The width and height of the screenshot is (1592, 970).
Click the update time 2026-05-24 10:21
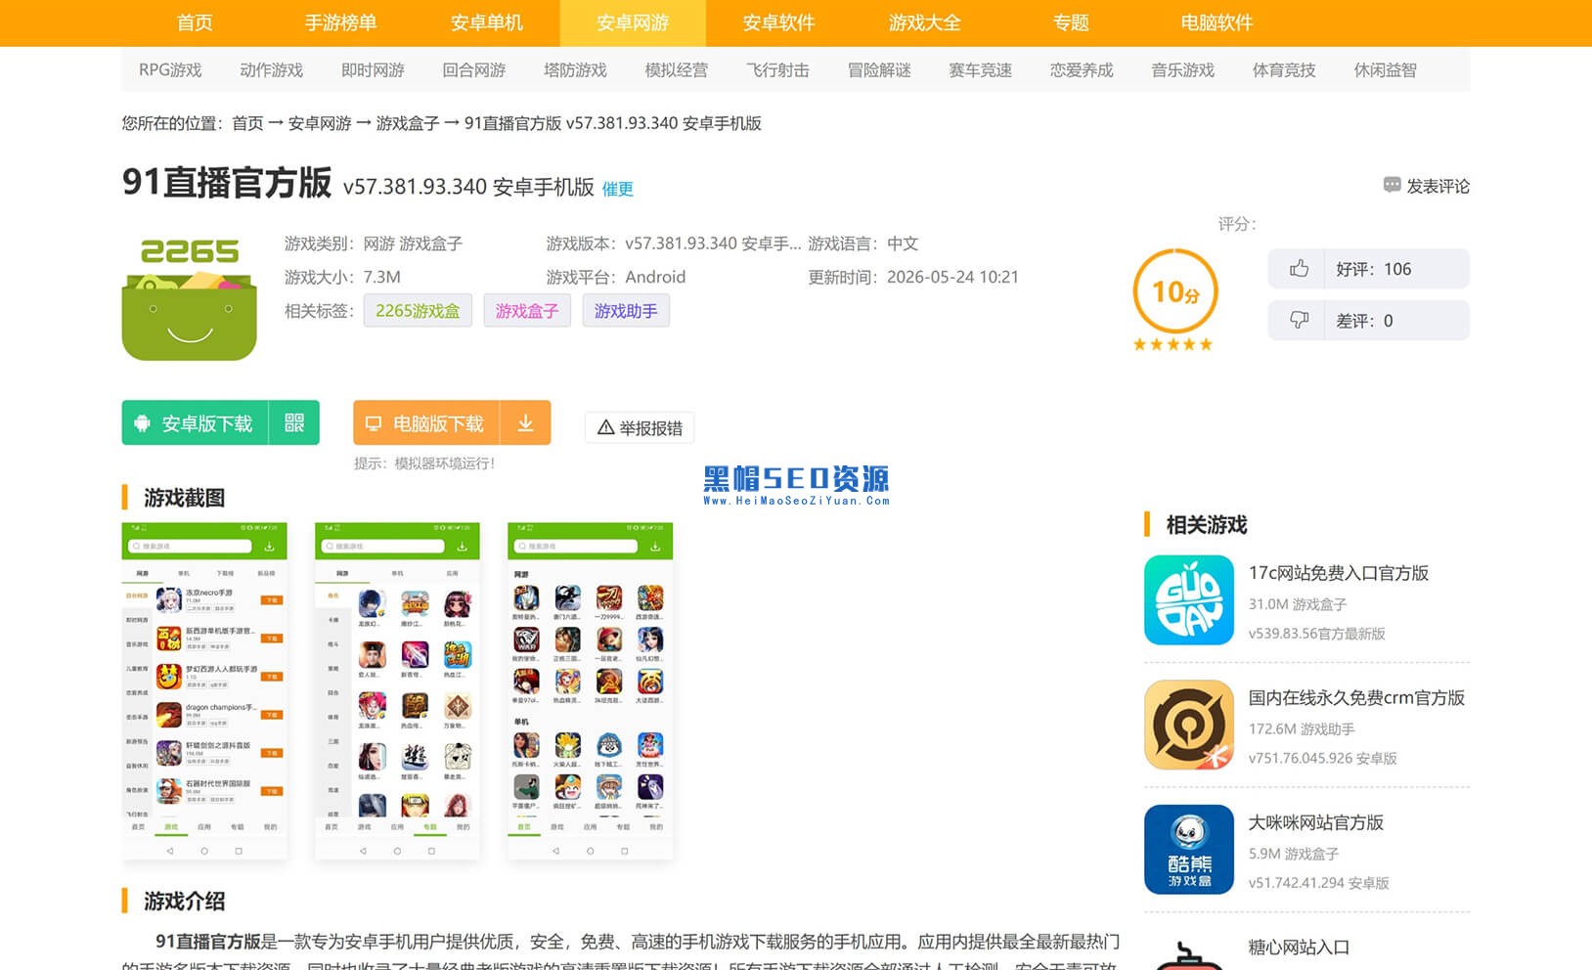[x=952, y=277]
